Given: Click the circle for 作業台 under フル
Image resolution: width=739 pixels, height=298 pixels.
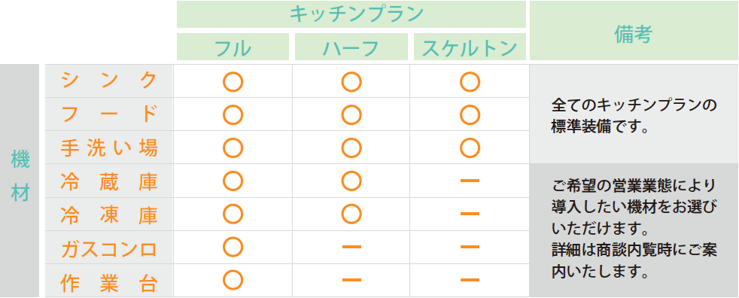Looking at the screenshot, I should pos(233,280).
